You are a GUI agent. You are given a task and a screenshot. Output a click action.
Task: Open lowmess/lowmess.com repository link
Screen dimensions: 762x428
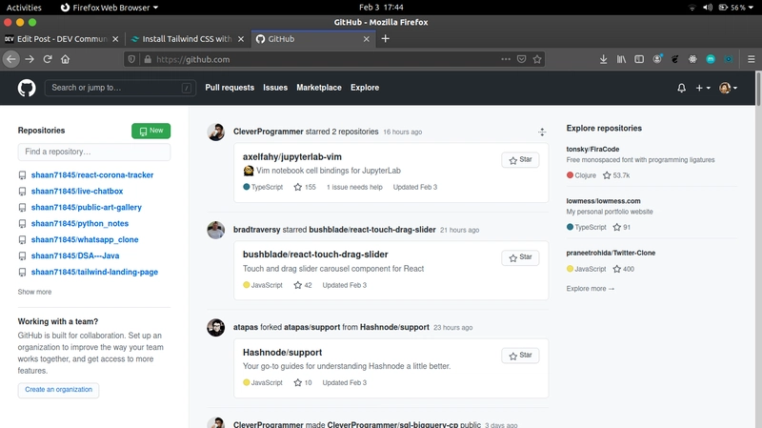[x=603, y=201]
